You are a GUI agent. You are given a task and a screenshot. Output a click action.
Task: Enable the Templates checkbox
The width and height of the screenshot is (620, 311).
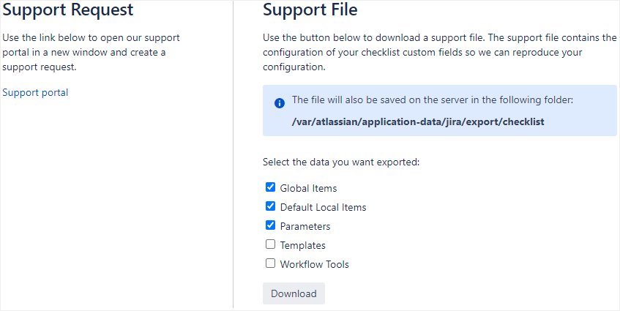click(270, 244)
